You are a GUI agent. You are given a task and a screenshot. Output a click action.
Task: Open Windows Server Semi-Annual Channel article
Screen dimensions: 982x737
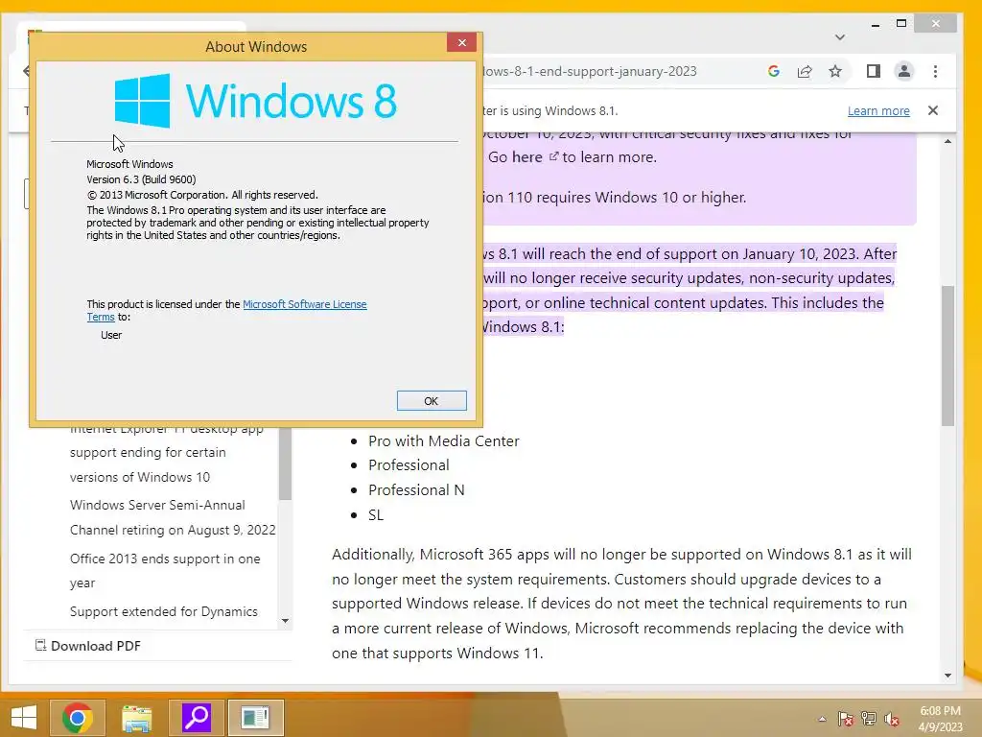(x=173, y=517)
